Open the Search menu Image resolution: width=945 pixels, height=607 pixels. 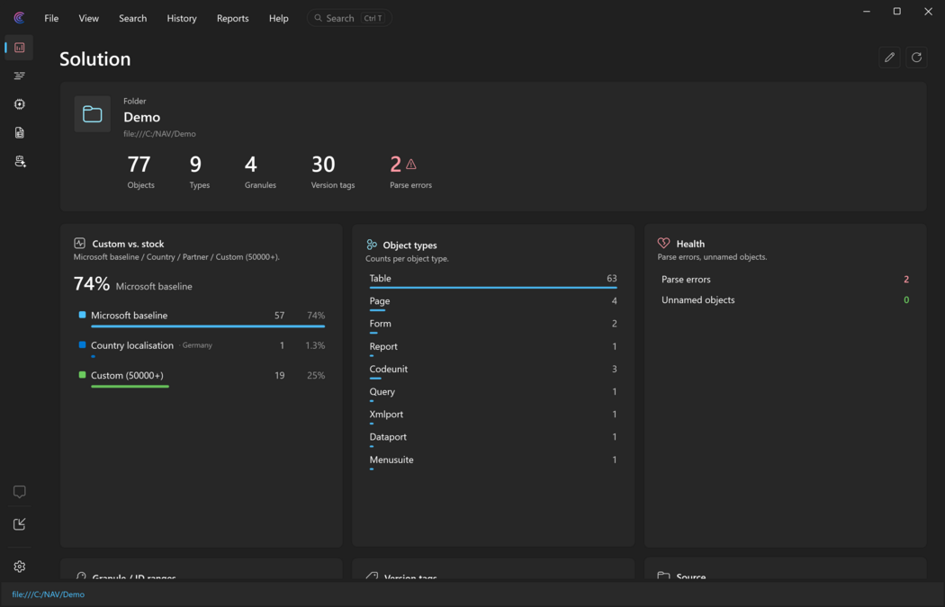pyautogui.click(x=132, y=18)
